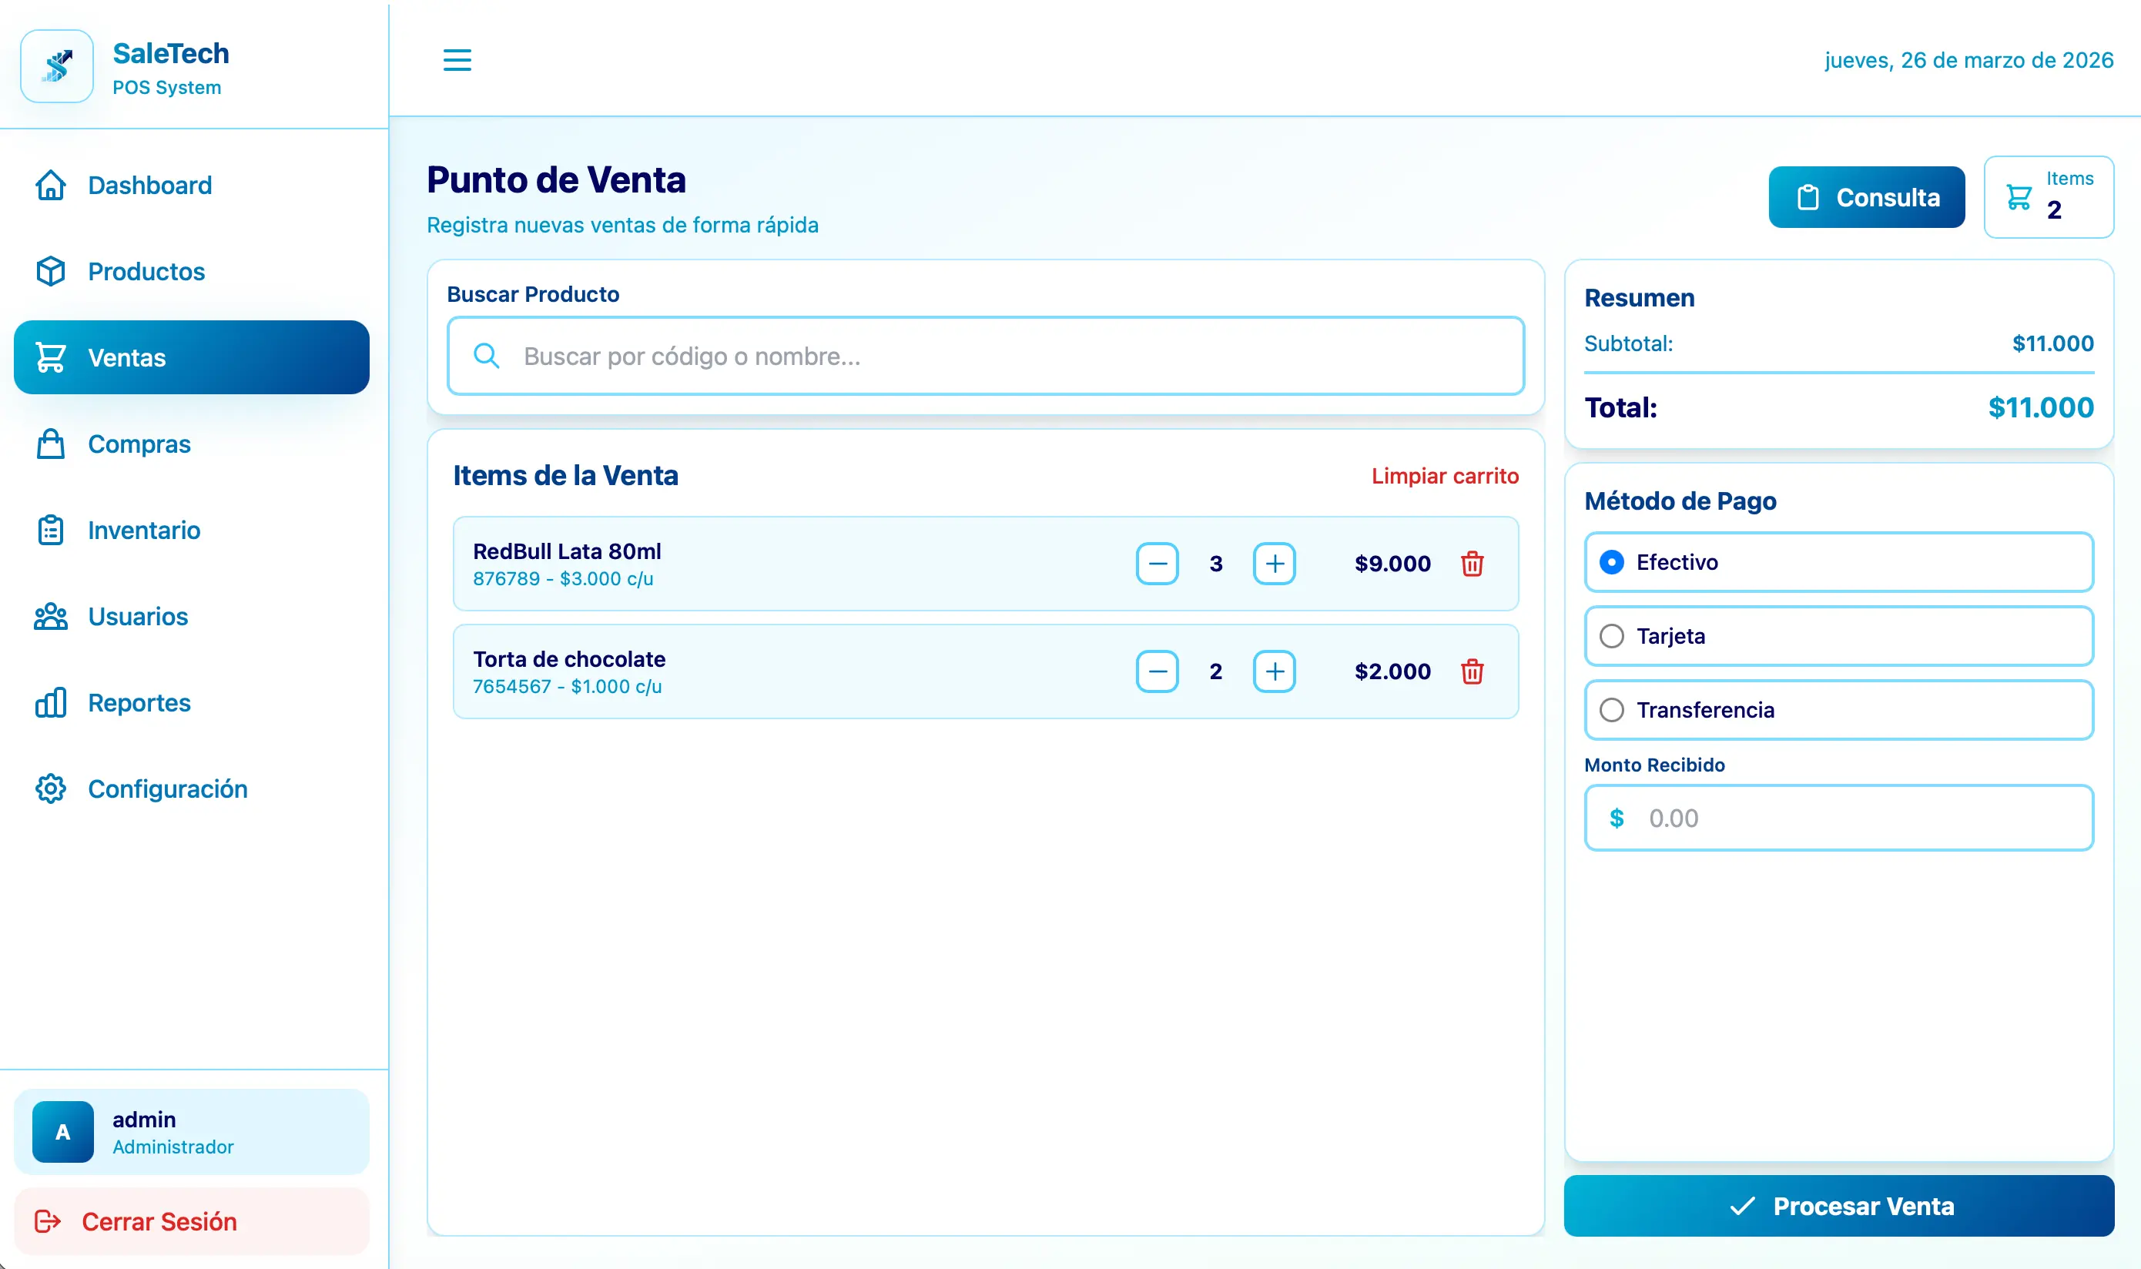This screenshot has width=2141, height=1269.
Task: Go to the Inventario section
Action: (144, 531)
